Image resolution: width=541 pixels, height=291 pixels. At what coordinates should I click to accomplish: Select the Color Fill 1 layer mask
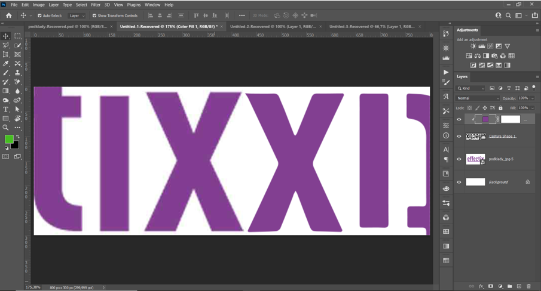[x=511, y=119]
